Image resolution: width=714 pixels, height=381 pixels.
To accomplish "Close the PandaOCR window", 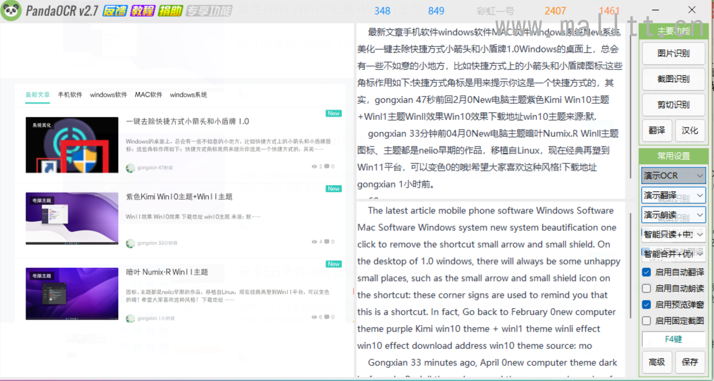I will point(692,10).
